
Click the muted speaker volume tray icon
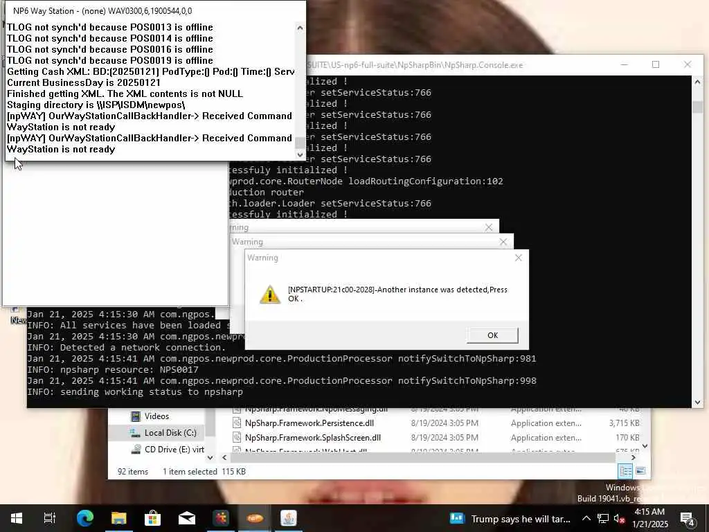(618, 518)
